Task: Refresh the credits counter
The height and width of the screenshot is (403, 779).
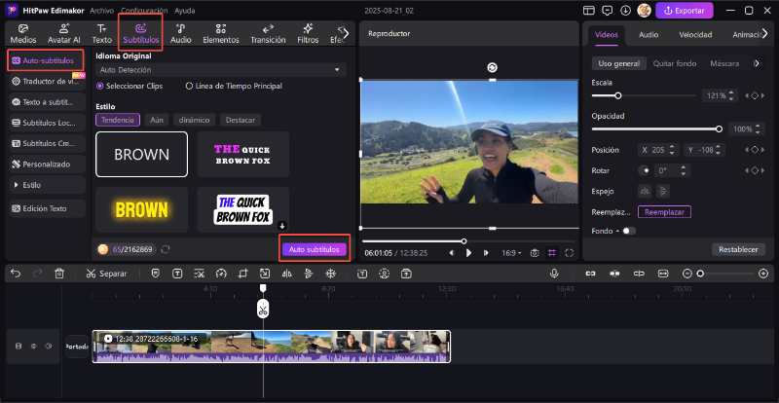Action: pyautogui.click(x=166, y=249)
